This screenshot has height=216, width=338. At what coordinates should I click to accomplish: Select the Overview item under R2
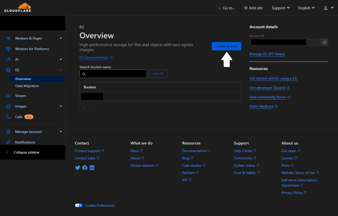point(23,79)
